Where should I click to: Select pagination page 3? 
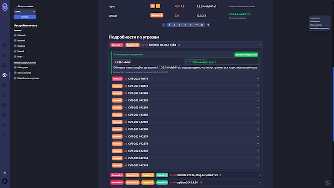(x=180, y=25)
